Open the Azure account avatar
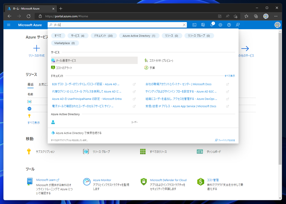This screenshot has height=204, width=286. click(x=277, y=25)
